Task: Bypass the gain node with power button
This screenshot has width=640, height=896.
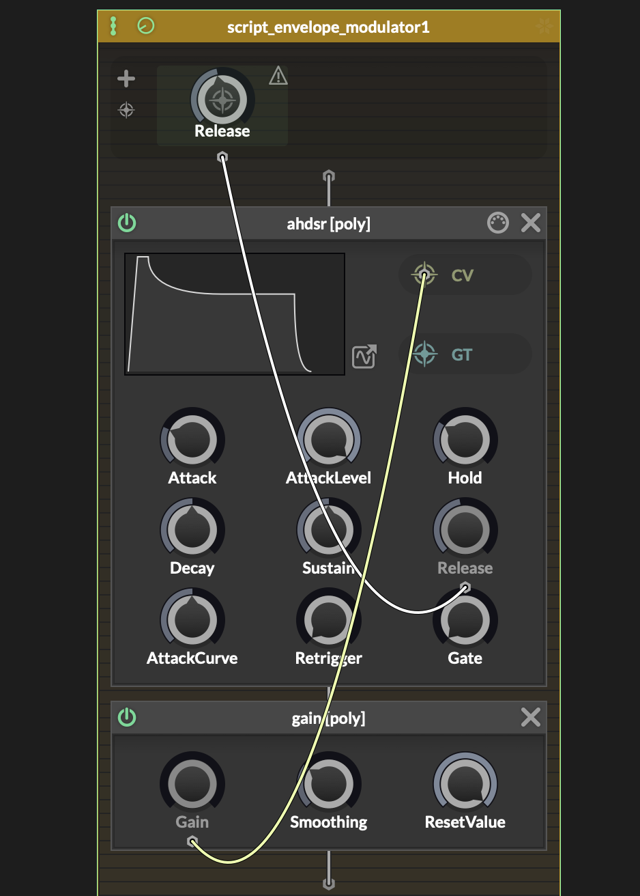Action: coord(127,717)
